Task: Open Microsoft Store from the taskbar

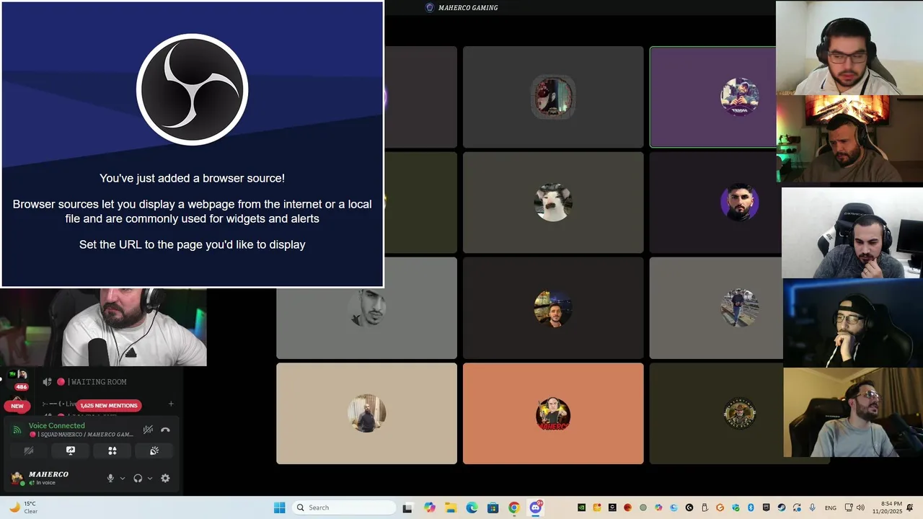Action: click(493, 507)
